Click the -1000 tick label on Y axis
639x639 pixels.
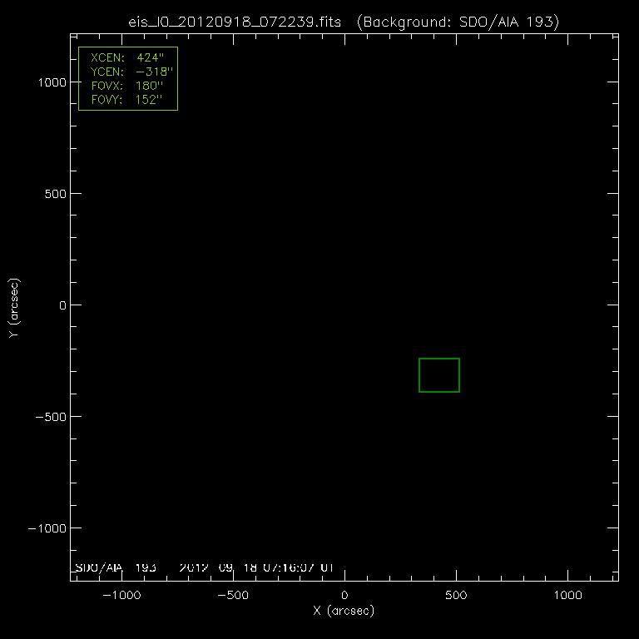coord(43,528)
